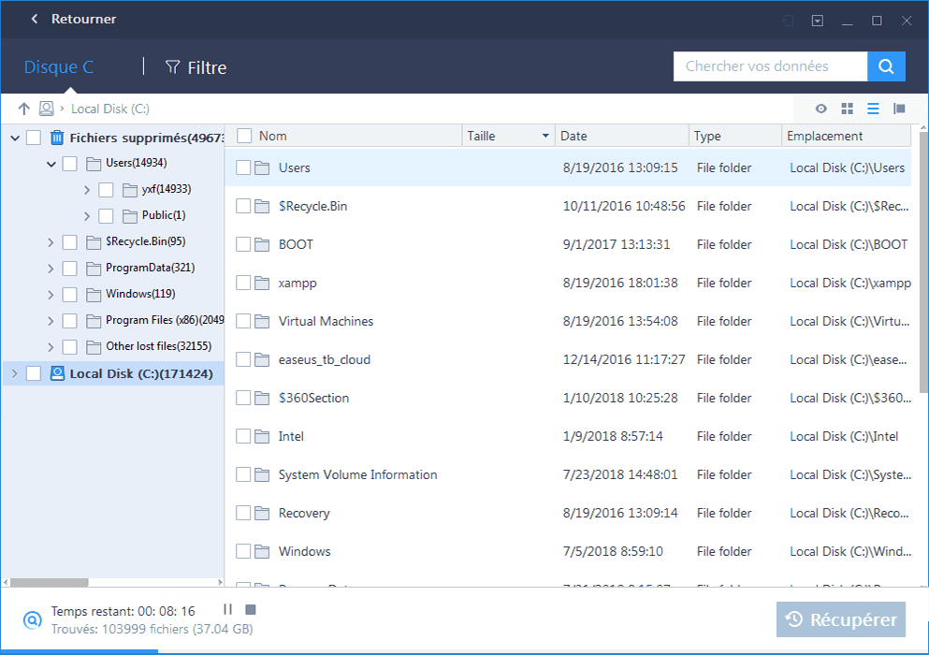Click the computer icon in breadcrumb

click(x=46, y=109)
